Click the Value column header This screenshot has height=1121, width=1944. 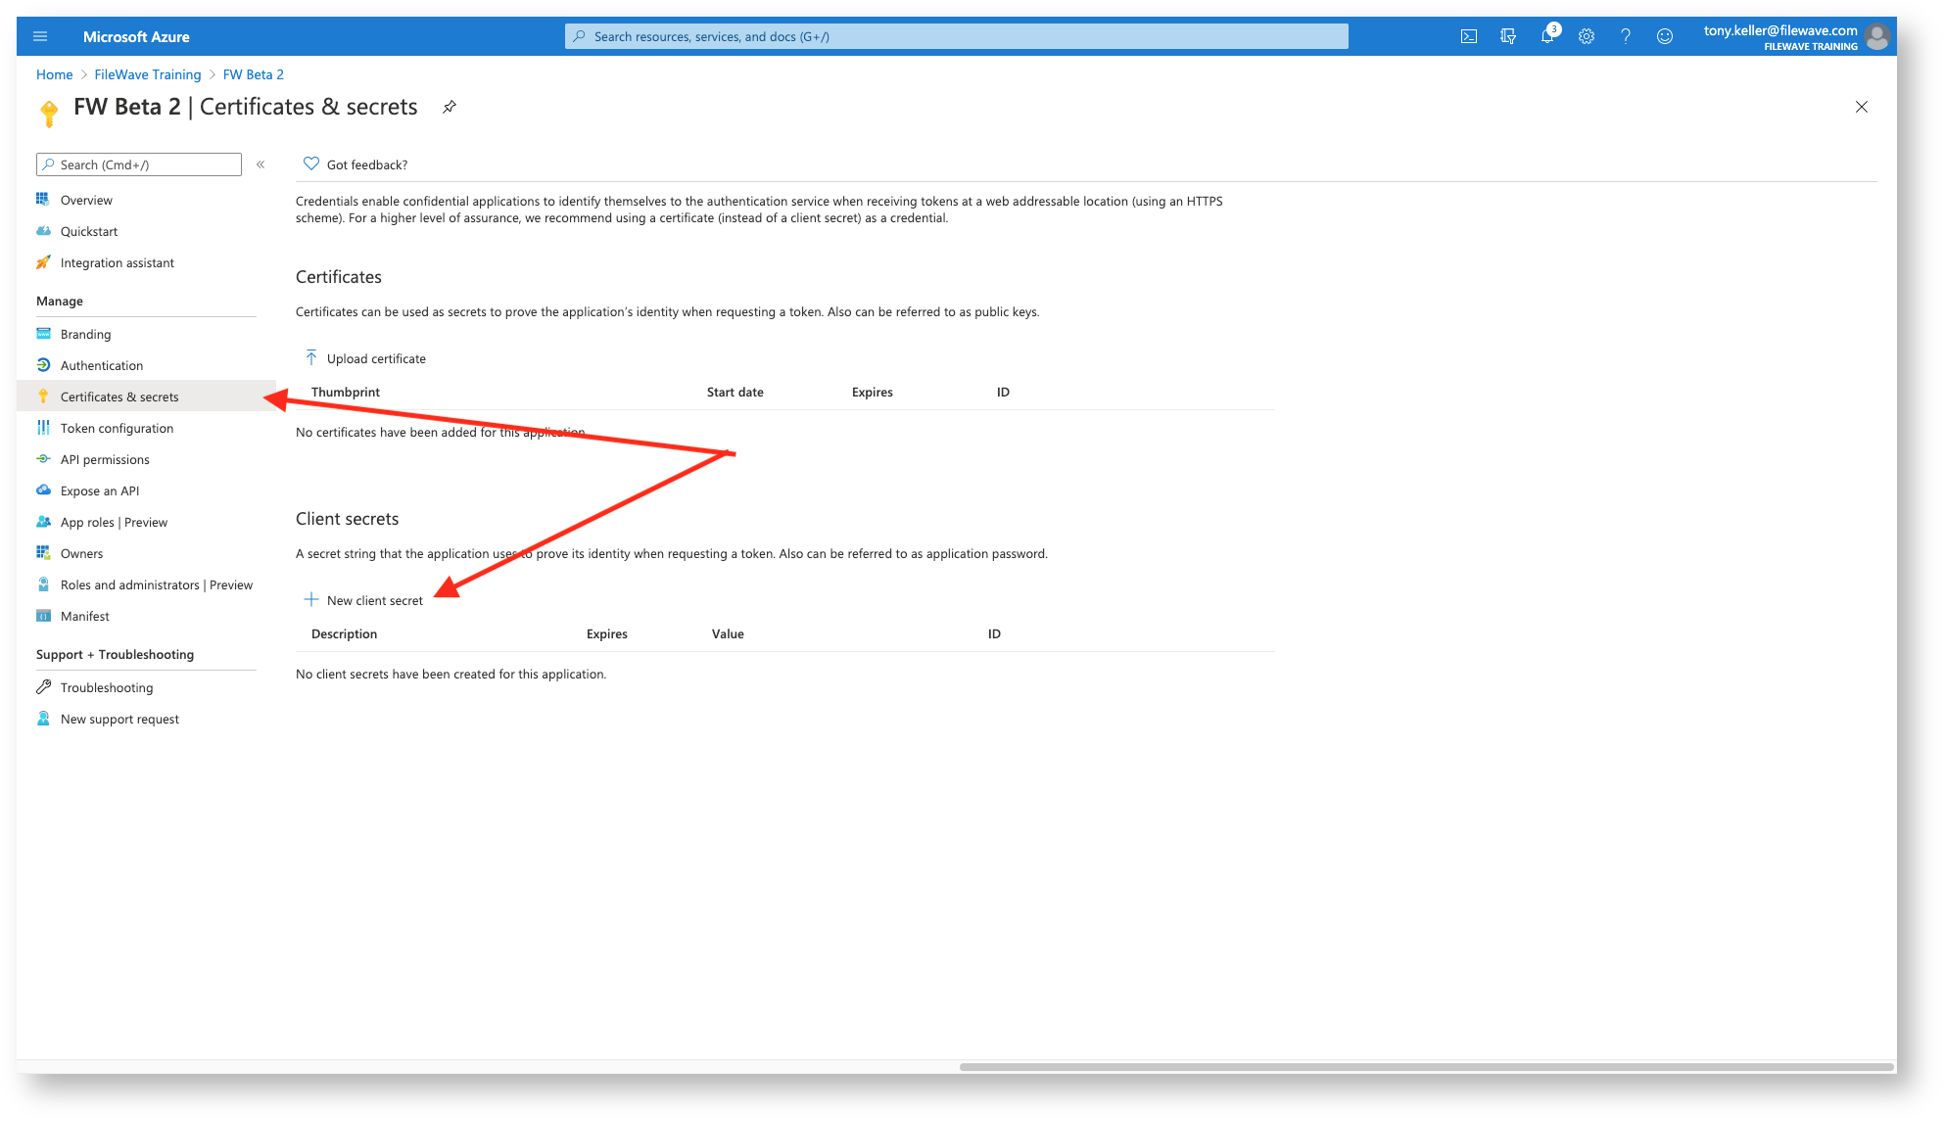click(x=728, y=633)
